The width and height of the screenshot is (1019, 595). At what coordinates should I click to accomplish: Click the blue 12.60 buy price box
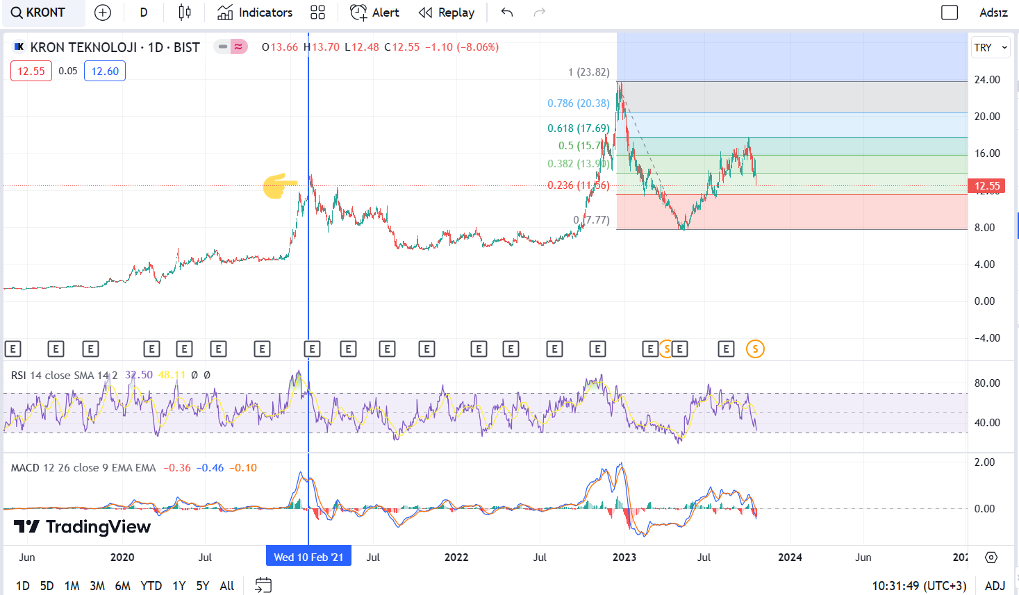point(105,71)
